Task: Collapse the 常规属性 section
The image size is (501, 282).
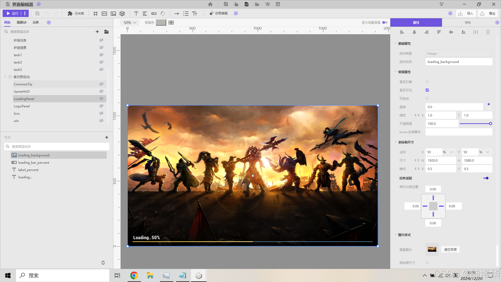Action: pos(396,72)
